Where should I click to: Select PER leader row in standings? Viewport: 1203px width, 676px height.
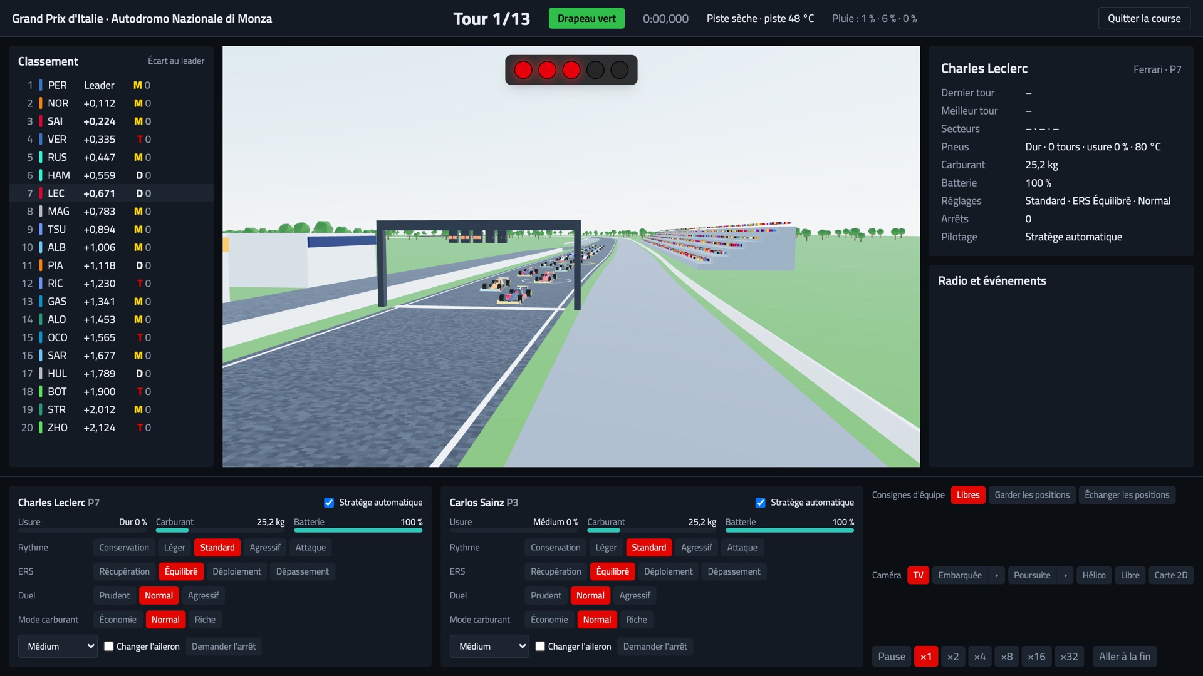112,85
